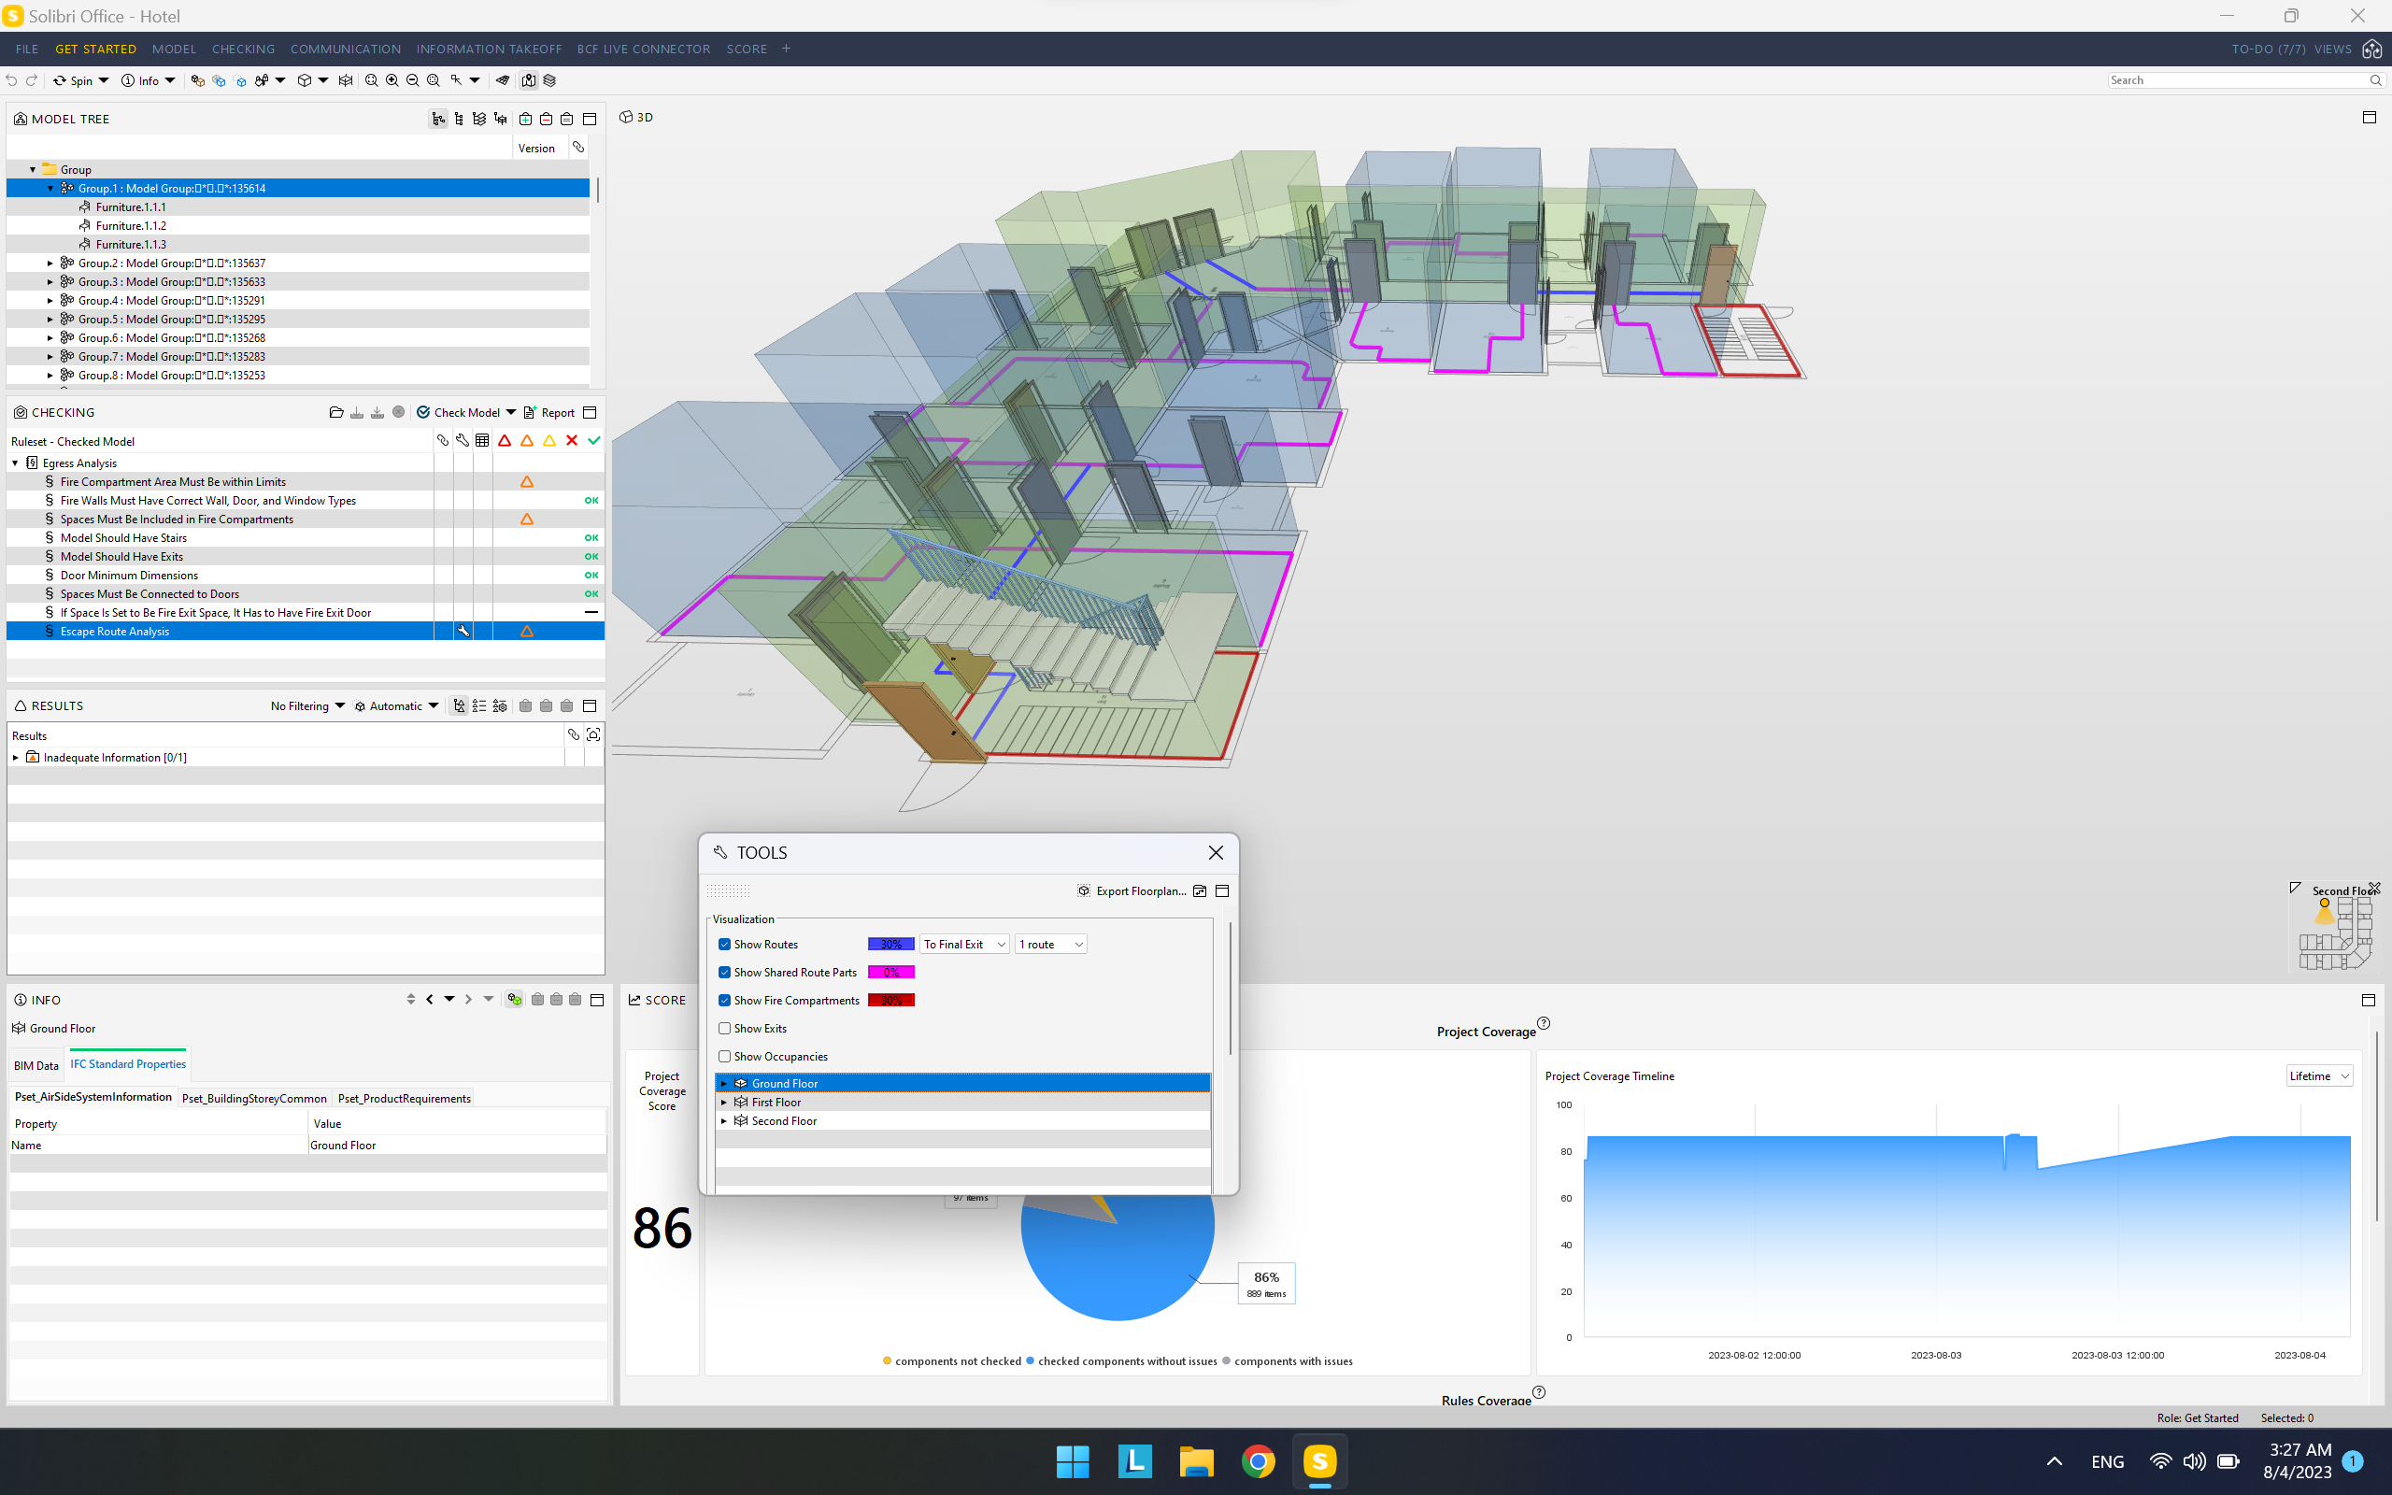Click the Model Tree remove-from-selection-basket icon
Screen dimensions: 2392x1495
546,119
